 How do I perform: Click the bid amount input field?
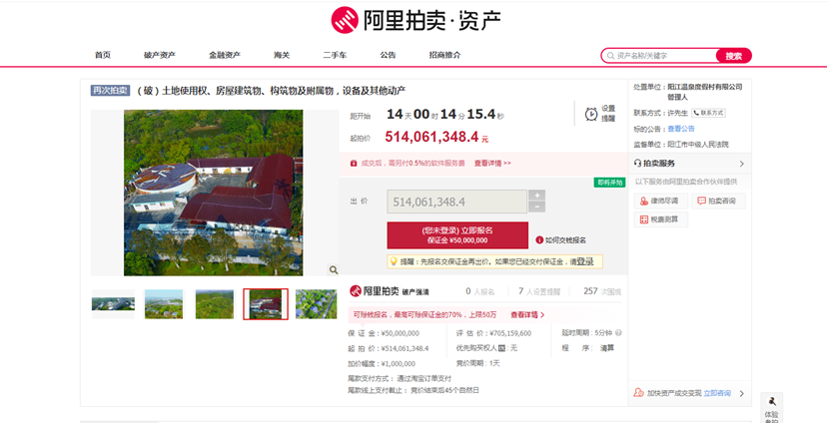pos(456,202)
